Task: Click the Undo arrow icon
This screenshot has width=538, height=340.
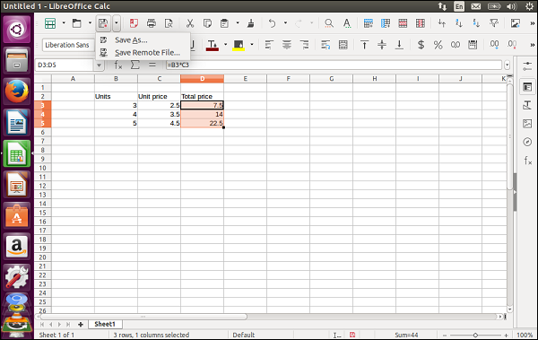Action: coord(272,23)
